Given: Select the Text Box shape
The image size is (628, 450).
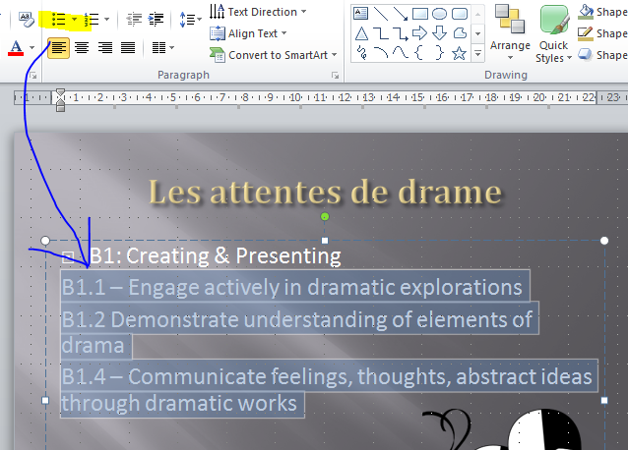Looking at the screenshot, I should pos(361,13).
